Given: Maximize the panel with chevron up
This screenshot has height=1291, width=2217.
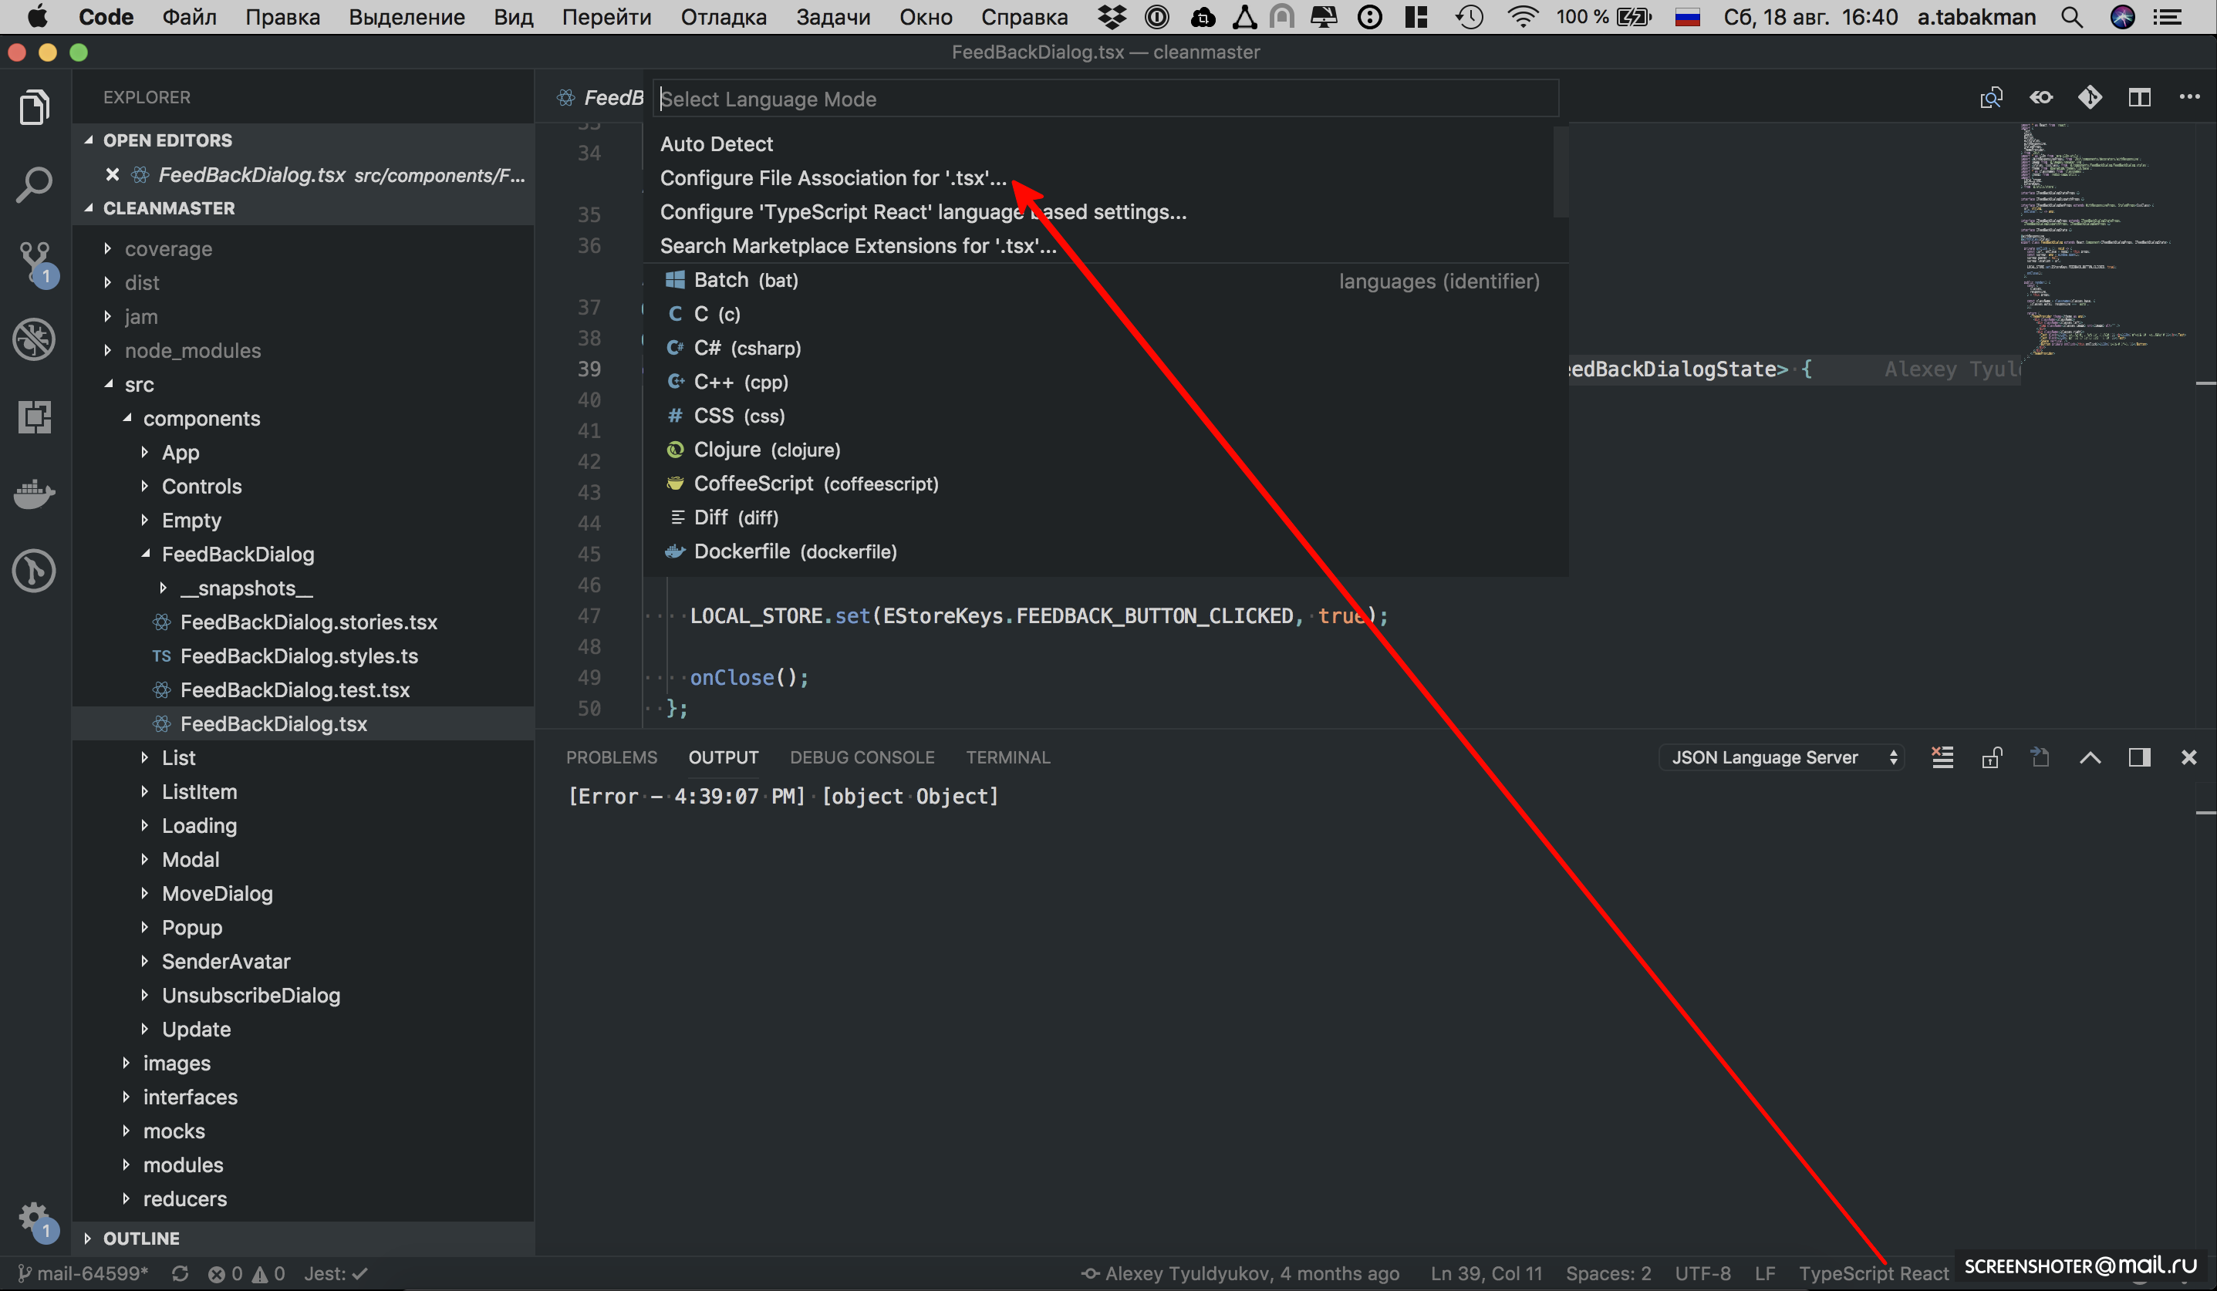Looking at the screenshot, I should [2090, 757].
